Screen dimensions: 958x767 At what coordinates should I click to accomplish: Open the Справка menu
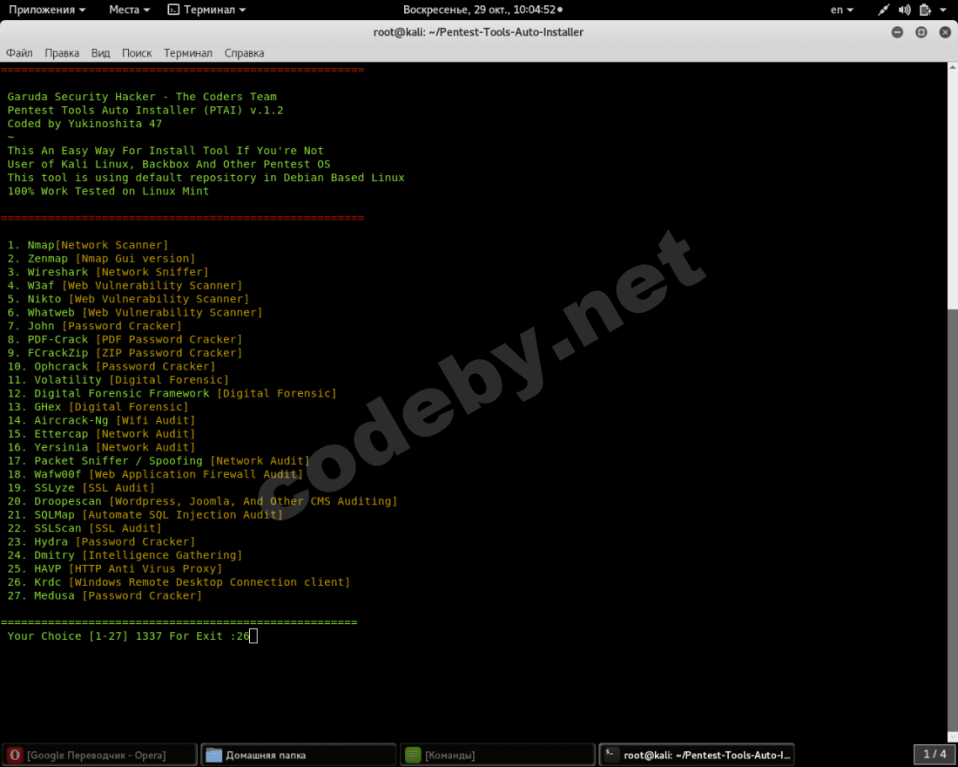[245, 53]
